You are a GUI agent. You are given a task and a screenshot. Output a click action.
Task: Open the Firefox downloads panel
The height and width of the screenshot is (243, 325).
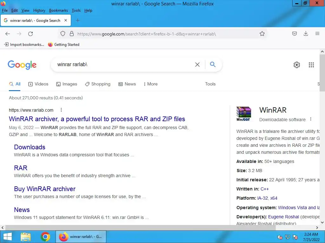(306, 34)
